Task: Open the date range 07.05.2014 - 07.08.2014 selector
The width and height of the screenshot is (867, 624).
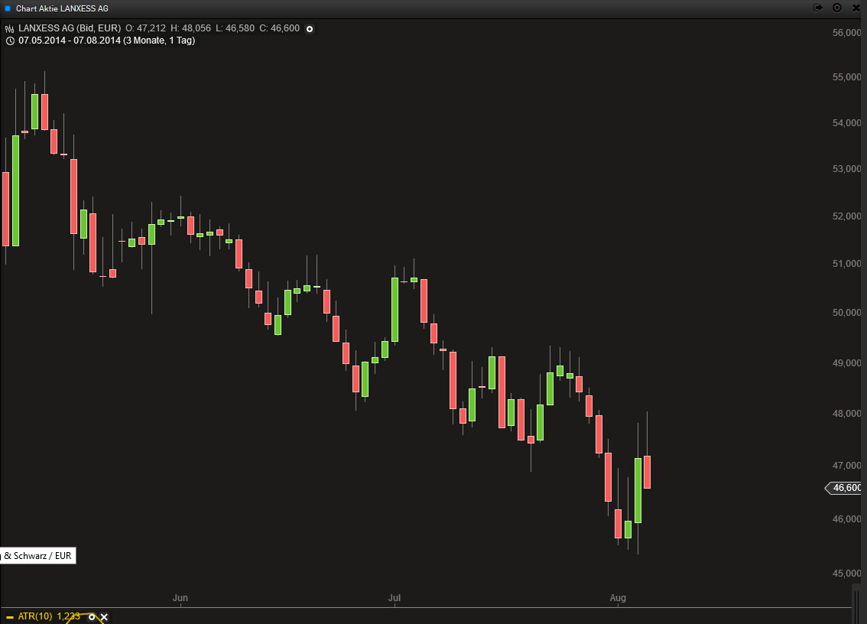Action: [x=107, y=41]
